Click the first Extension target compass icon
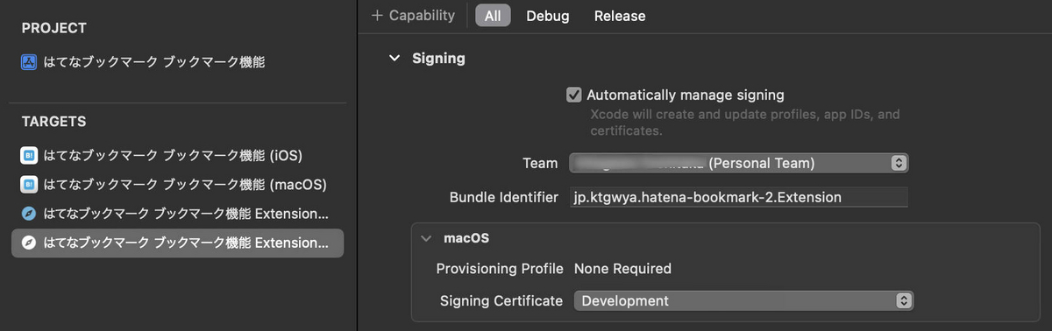This screenshot has height=331, width=1052. pos(28,214)
